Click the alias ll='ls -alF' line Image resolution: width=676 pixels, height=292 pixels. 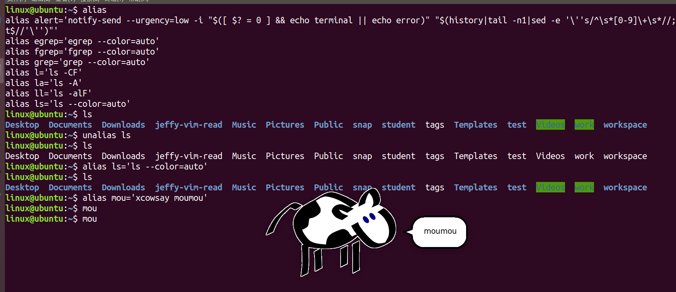(x=48, y=93)
